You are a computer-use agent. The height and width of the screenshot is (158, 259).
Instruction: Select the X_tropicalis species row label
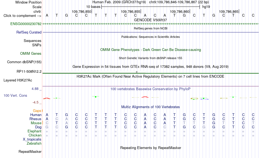32,139
